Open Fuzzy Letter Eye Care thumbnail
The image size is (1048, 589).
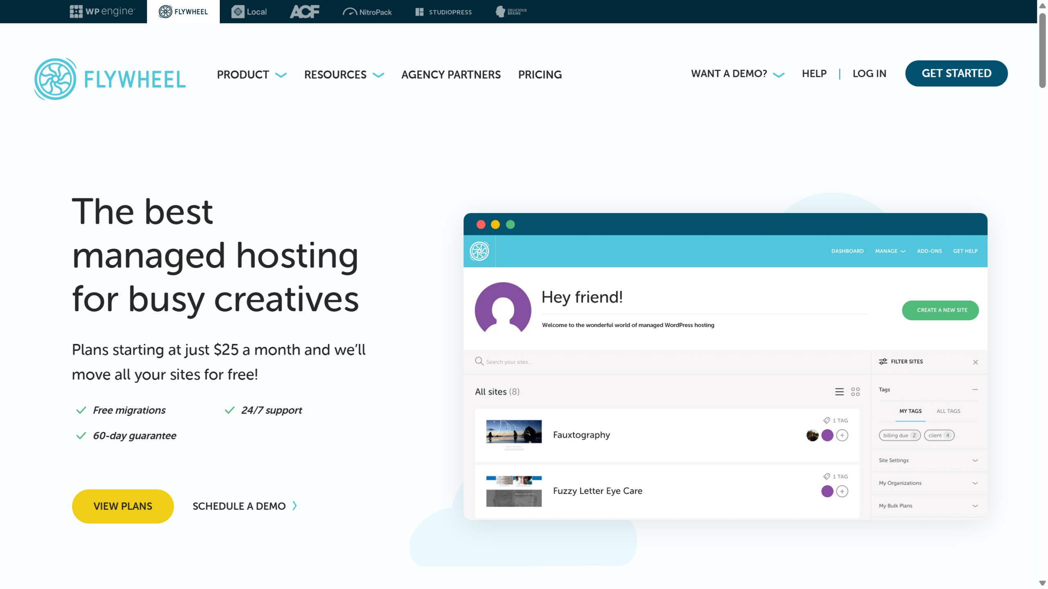(x=514, y=491)
